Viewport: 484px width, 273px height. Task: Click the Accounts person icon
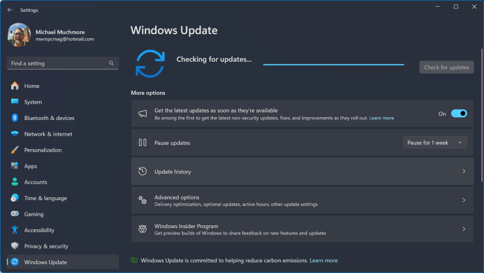tap(15, 182)
